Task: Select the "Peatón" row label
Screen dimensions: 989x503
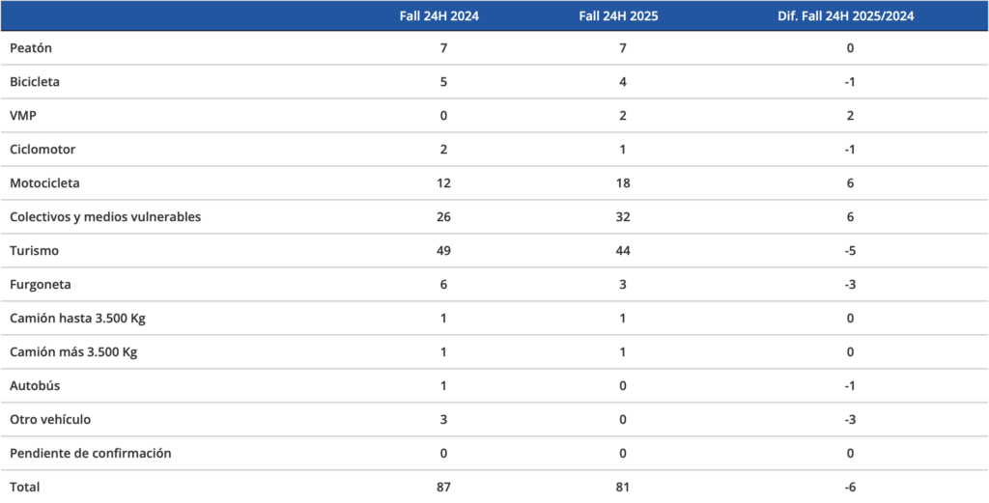Action: [x=31, y=48]
